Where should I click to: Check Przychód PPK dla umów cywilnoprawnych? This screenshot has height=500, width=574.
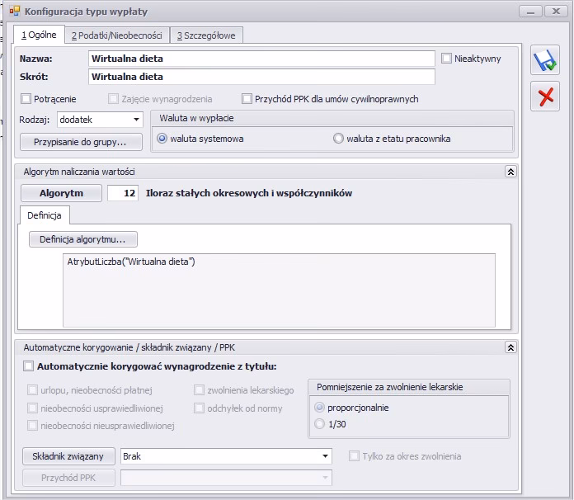pyautogui.click(x=247, y=99)
